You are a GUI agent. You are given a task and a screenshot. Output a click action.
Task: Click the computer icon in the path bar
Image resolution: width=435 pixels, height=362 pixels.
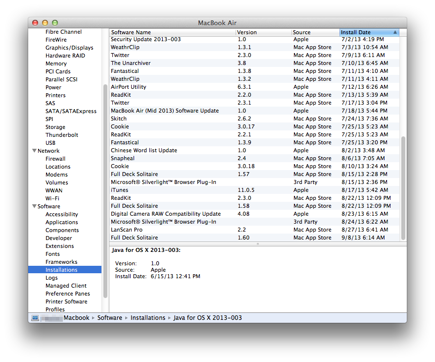pyautogui.click(x=35, y=318)
